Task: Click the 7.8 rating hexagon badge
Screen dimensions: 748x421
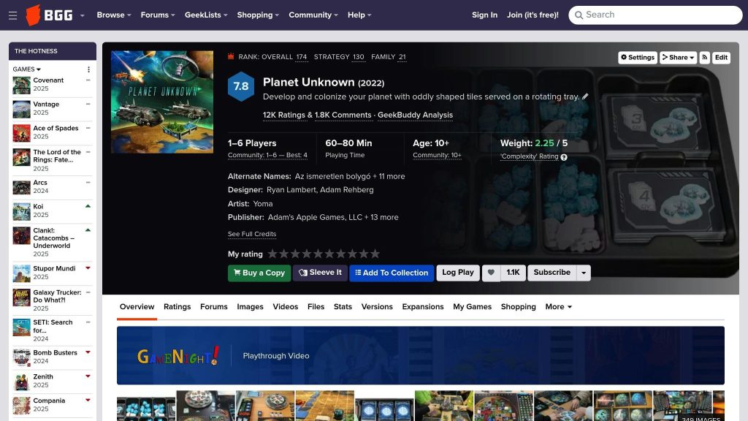Action: pyautogui.click(x=240, y=86)
